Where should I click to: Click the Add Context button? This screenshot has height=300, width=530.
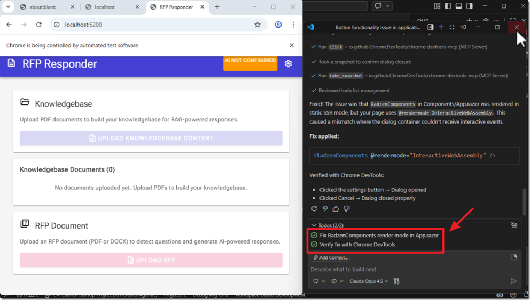tap(330, 257)
